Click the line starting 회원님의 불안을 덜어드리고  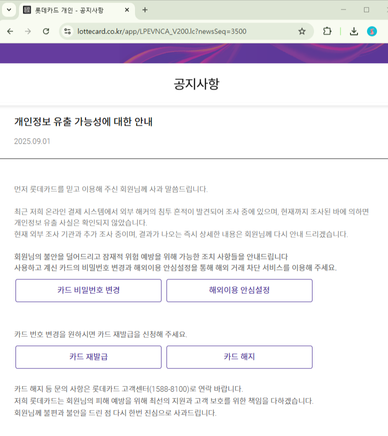tap(151, 257)
